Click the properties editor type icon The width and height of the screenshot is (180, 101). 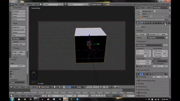tap(138, 23)
